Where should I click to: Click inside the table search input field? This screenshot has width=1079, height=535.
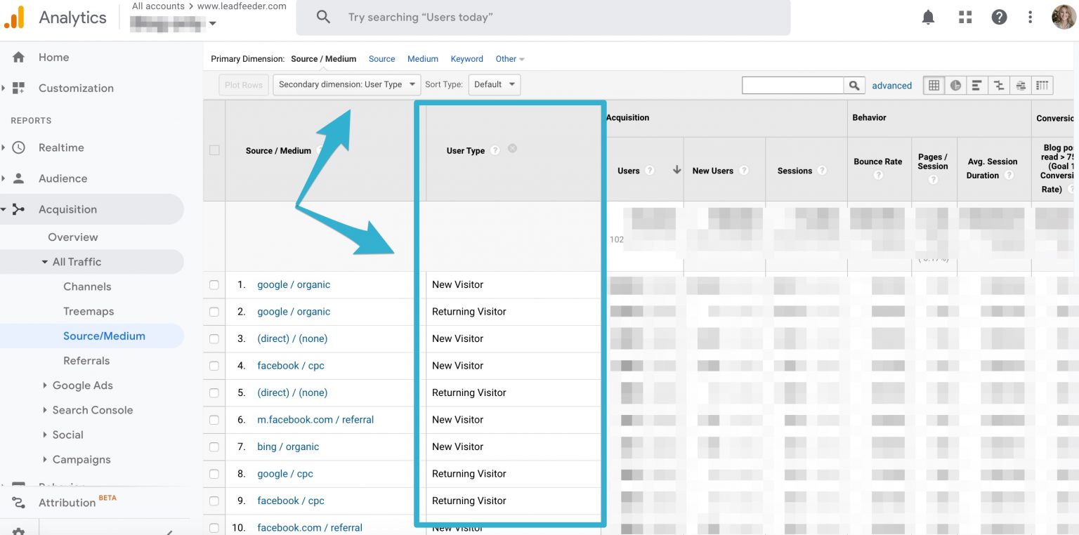tap(792, 84)
